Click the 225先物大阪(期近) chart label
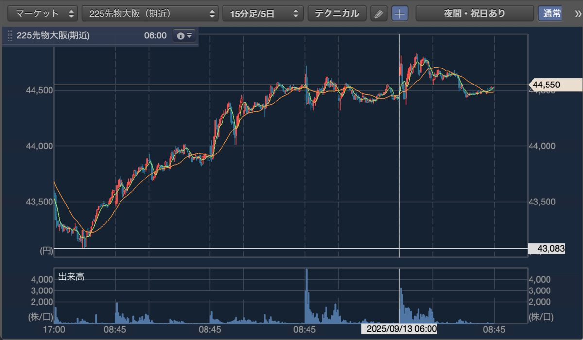Image resolution: width=583 pixels, height=340 pixels. (x=53, y=35)
